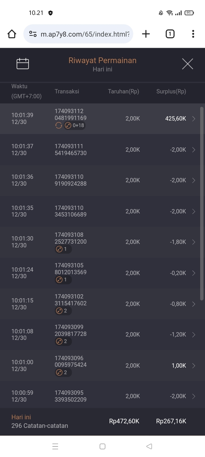Tap the browser home icon

12,34
